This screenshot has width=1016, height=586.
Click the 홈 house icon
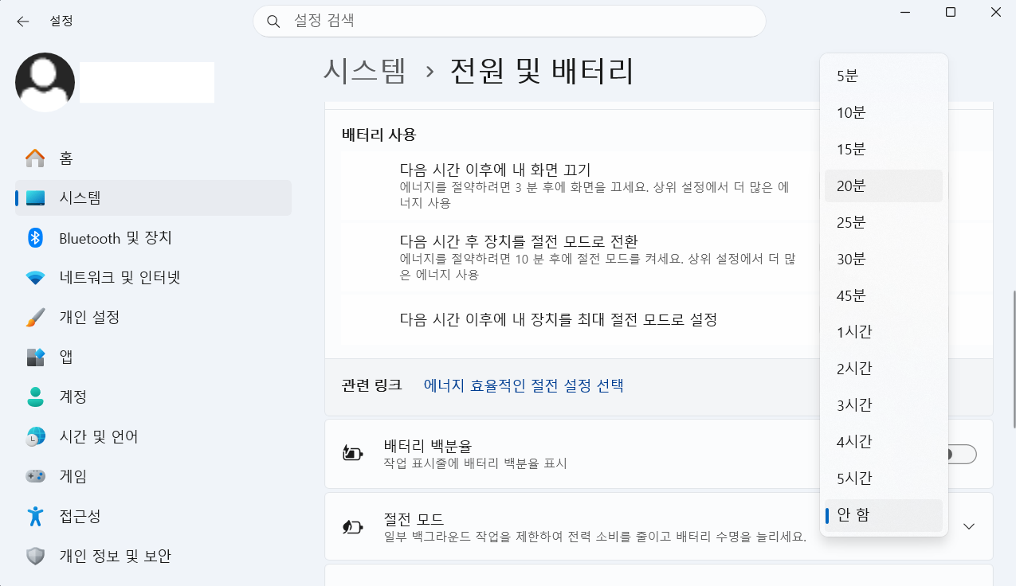point(35,158)
